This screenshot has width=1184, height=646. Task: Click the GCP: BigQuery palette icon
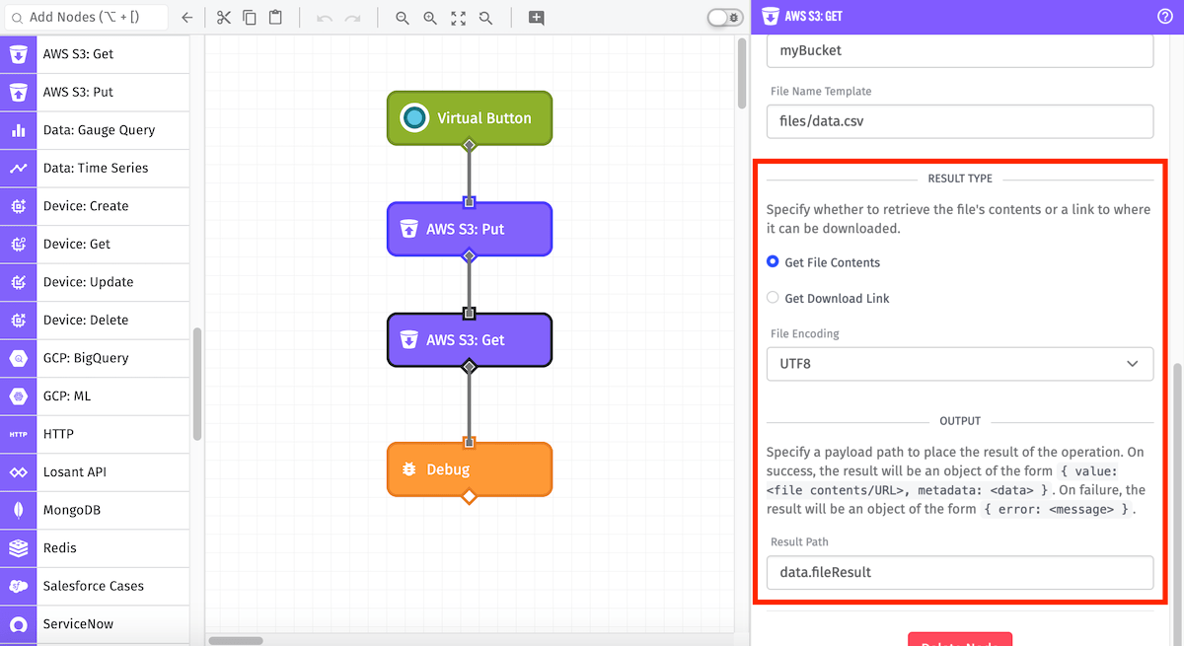click(18, 358)
